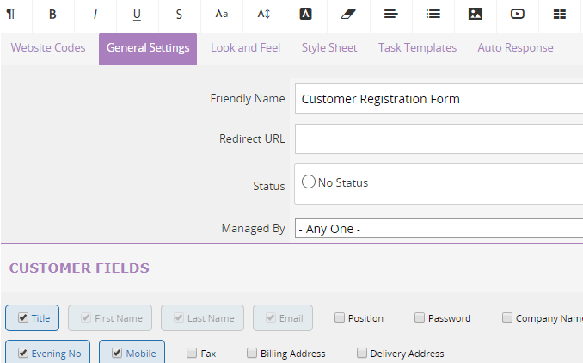The image size is (583, 363).
Task: Insert a video with the play icon
Action: coord(517,14)
